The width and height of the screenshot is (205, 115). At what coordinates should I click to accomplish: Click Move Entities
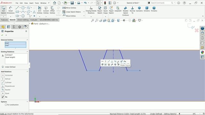tap(69, 16)
